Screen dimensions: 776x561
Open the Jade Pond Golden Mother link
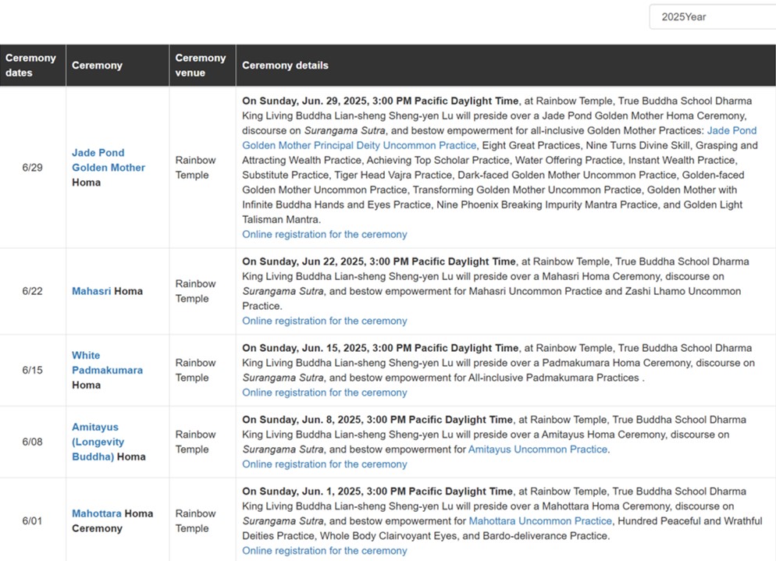[109, 160]
